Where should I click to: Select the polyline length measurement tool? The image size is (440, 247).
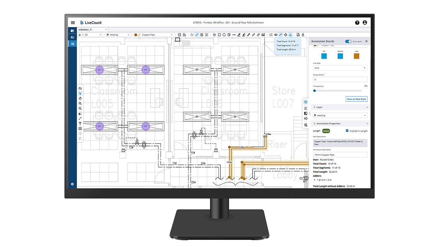[197, 35]
